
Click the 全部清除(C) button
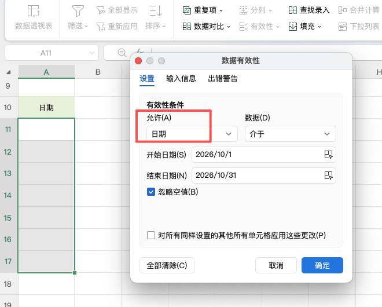(167, 265)
